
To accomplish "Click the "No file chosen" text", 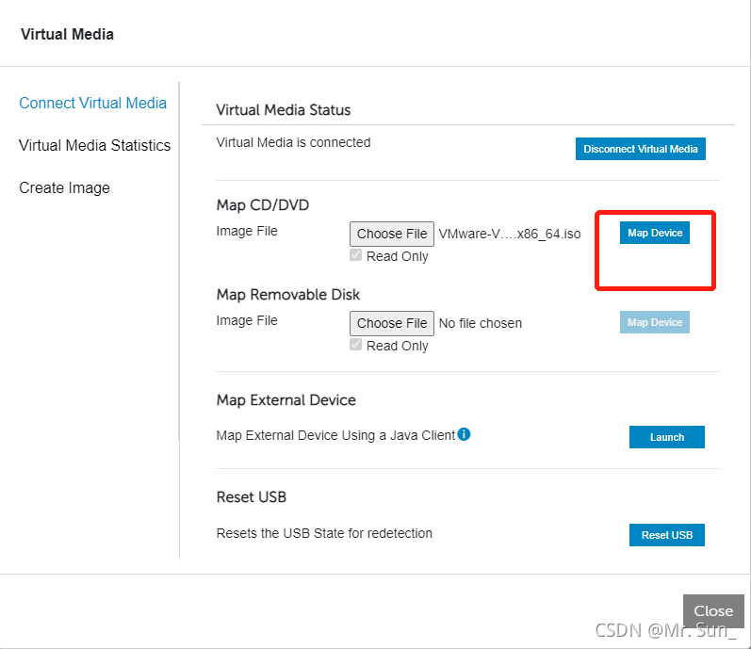I will pyautogui.click(x=481, y=323).
